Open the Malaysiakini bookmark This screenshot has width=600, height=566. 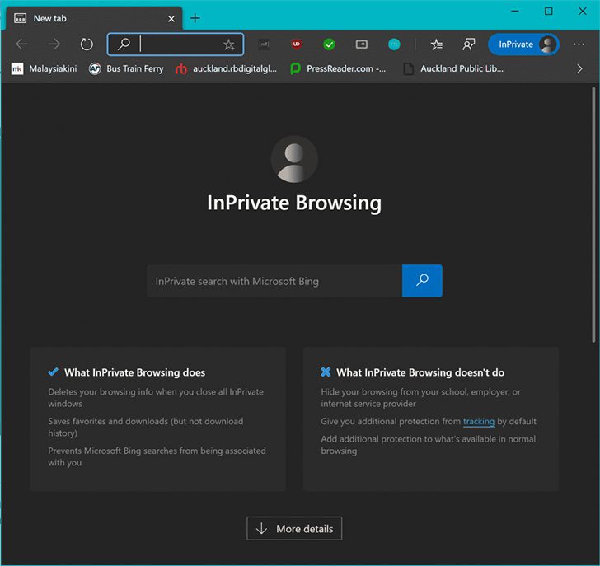coord(44,68)
